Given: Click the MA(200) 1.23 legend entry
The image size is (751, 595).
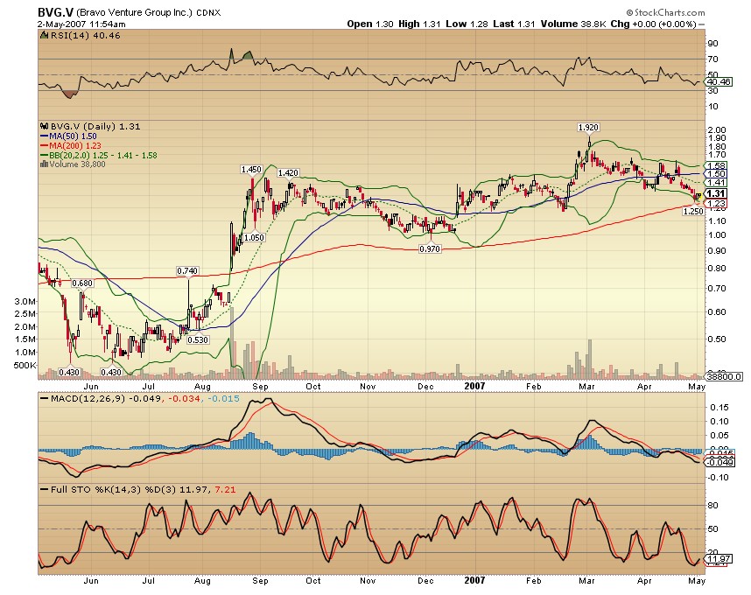Looking at the screenshot, I should point(71,146).
